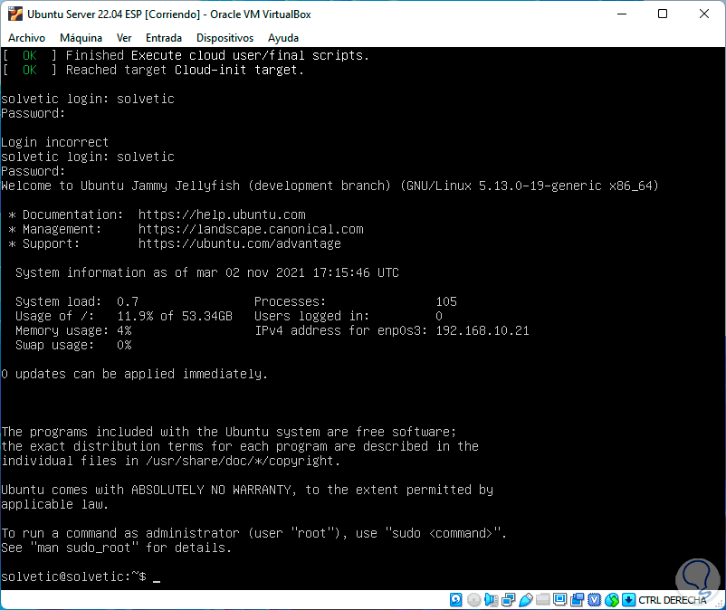Viewport: 726px width, 610px height.
Task: Open the audio settings status icon
Action: [491, 600]
